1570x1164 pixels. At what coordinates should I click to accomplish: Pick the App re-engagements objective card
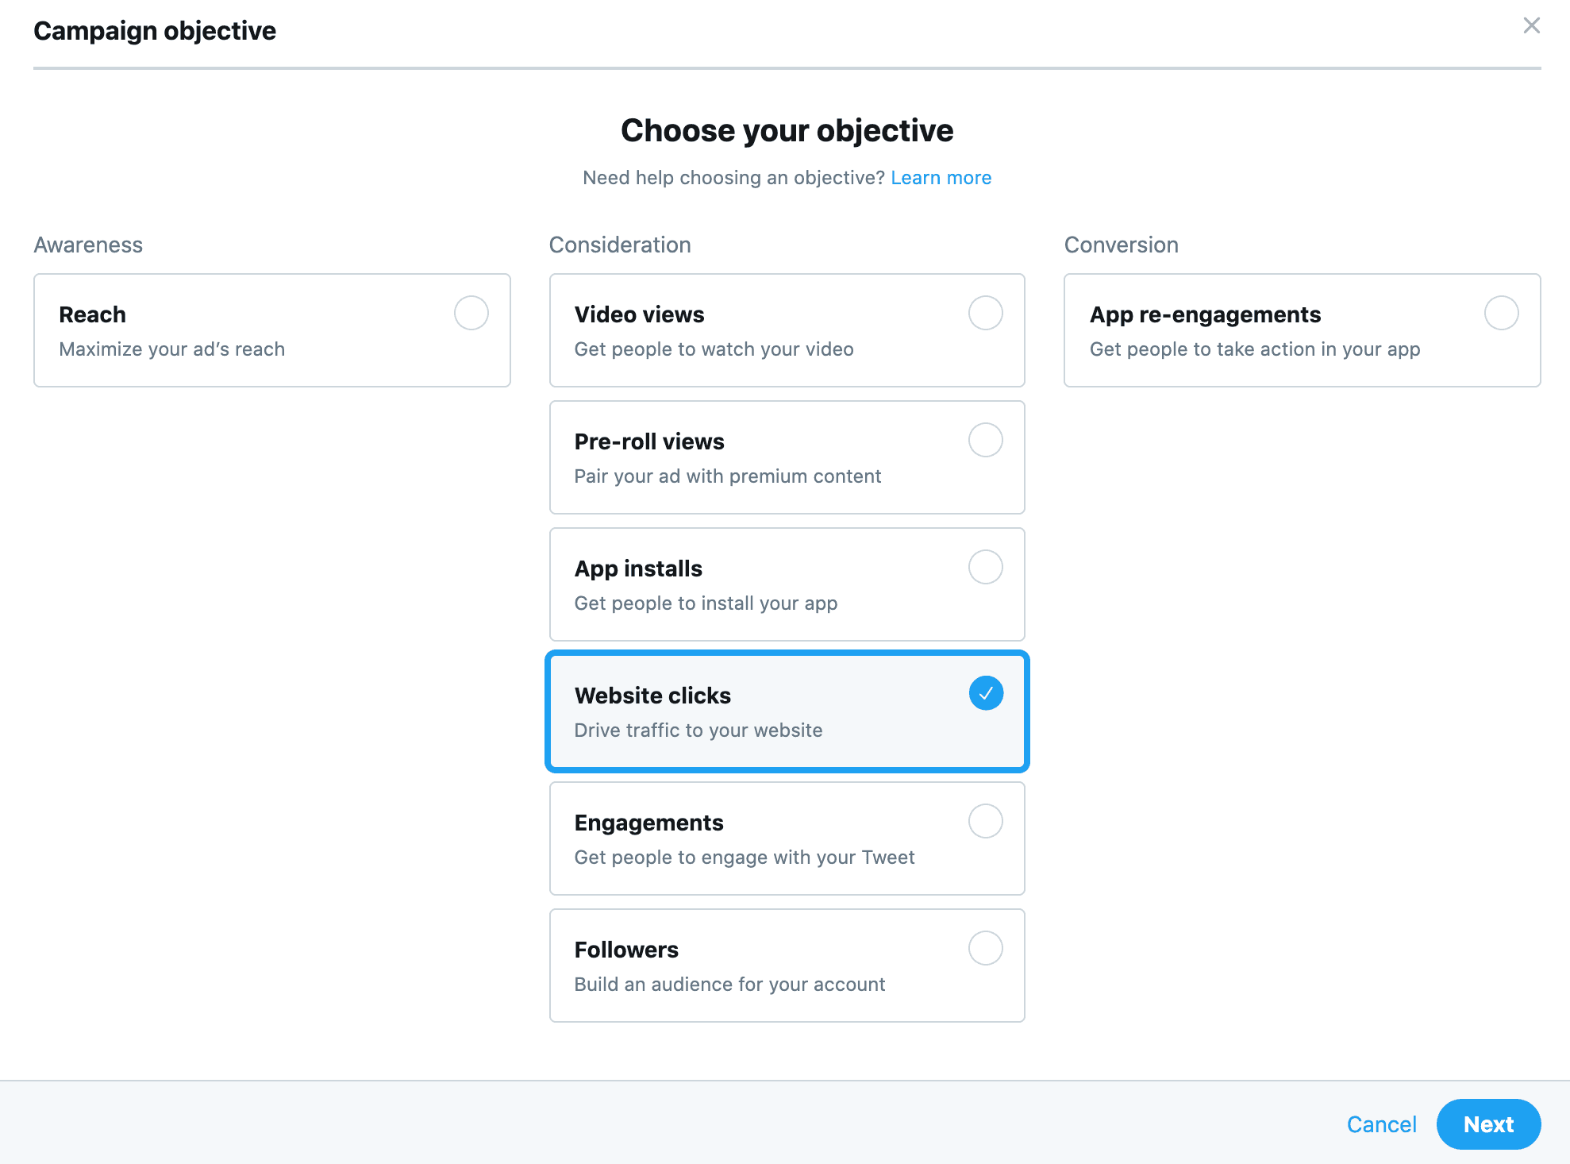point(1301,330)
